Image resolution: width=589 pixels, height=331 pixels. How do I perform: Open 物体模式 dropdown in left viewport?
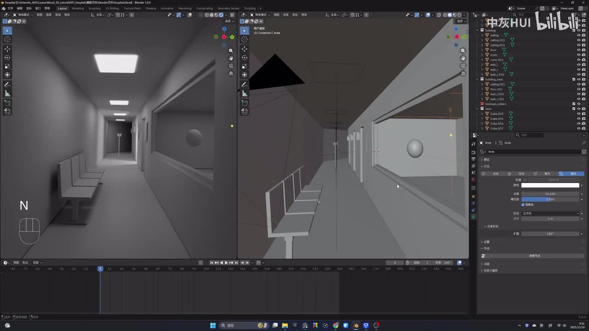click(23, 15)
